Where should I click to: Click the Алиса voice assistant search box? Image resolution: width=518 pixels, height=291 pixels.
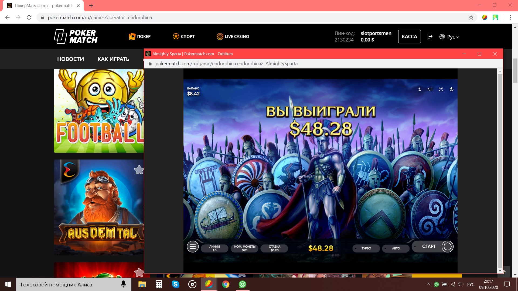tap(74, 284)
